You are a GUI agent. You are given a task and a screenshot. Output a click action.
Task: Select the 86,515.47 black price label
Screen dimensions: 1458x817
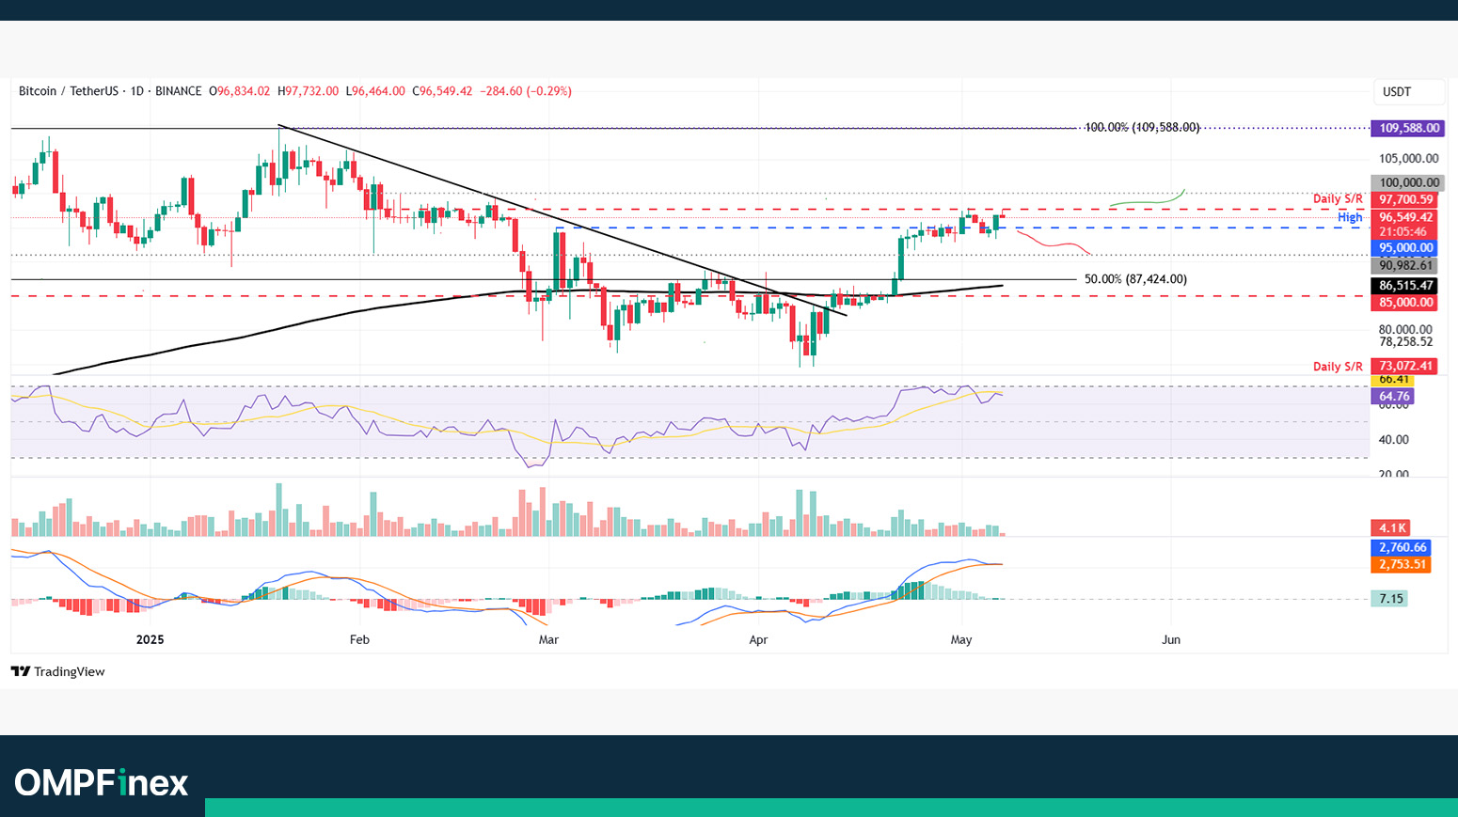click(1404, 285)
